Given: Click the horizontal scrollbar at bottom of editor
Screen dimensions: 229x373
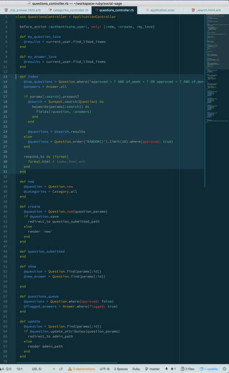Looking at the screenshot, I should coord(67,363).
